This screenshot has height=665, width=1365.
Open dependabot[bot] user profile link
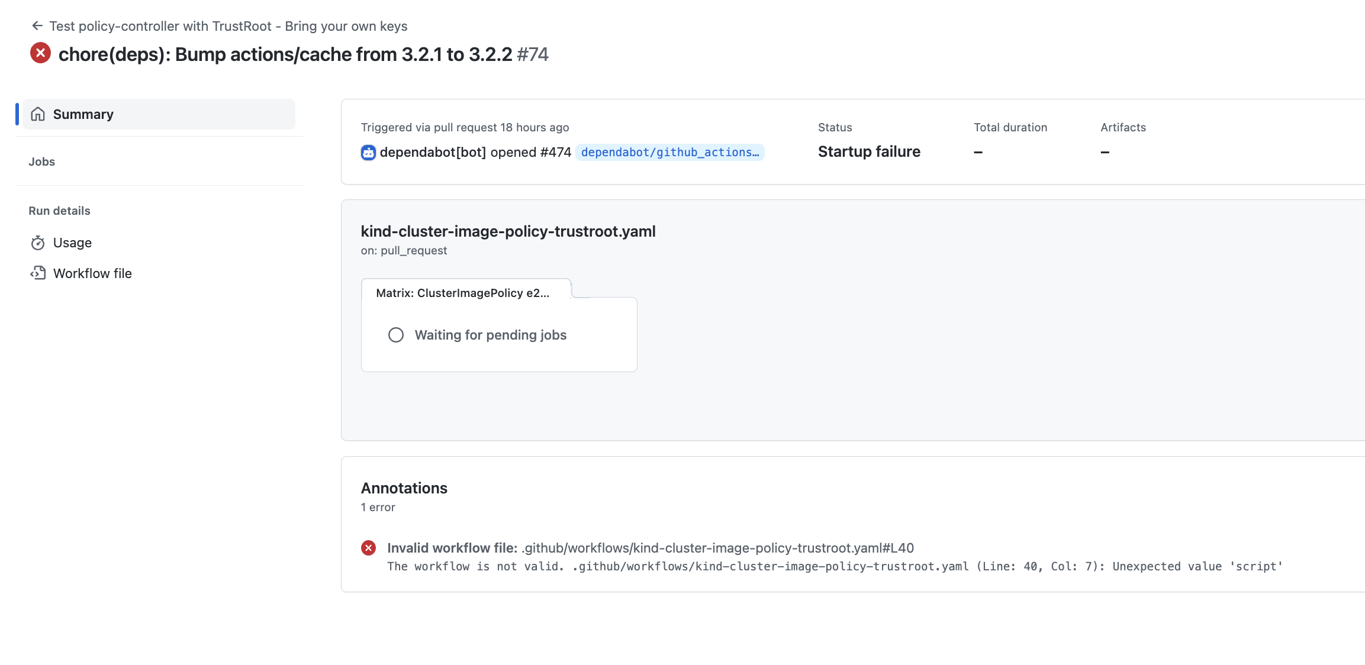[433, 152]
